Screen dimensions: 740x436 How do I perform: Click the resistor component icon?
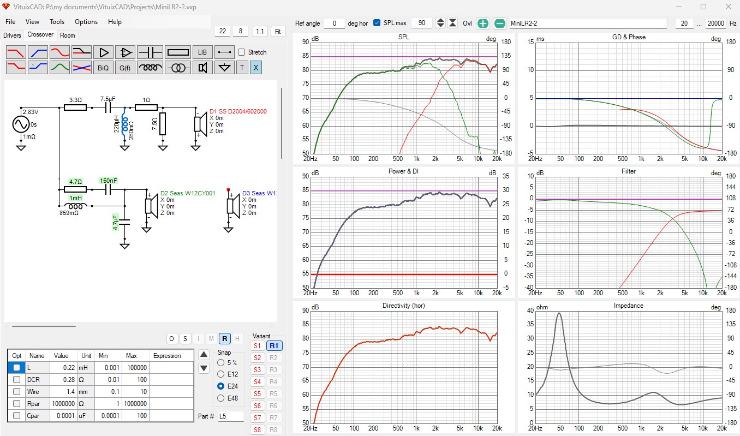click(177, 52)
